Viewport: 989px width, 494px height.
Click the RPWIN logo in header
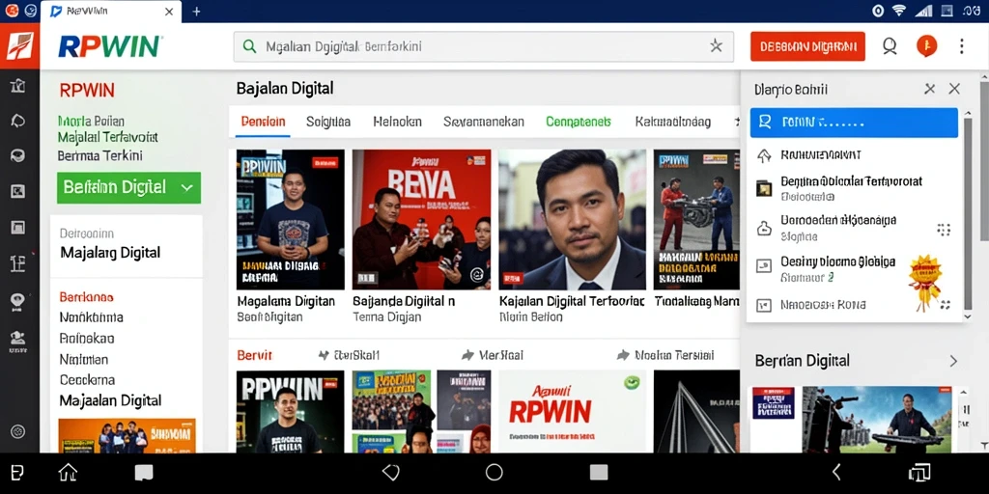(x=110, y=46)
